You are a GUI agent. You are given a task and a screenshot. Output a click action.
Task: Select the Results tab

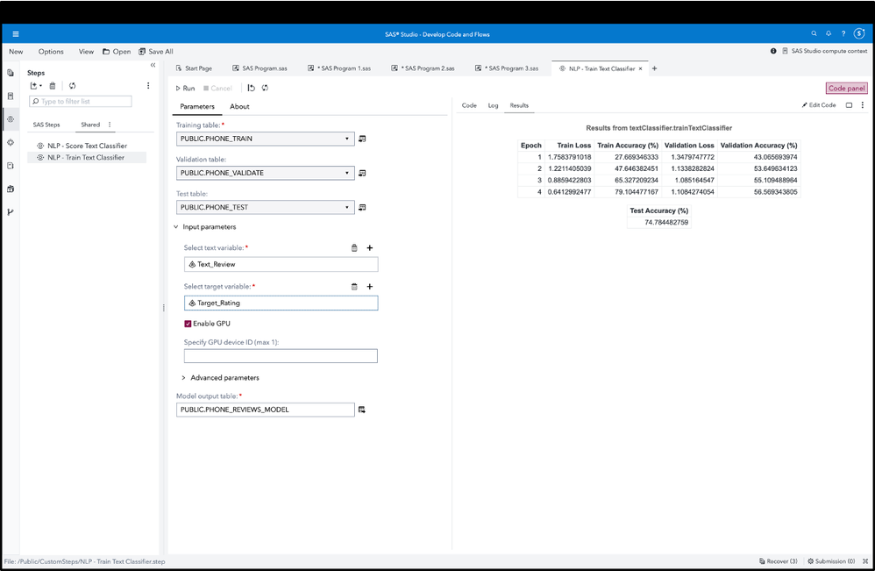(519, 105)
